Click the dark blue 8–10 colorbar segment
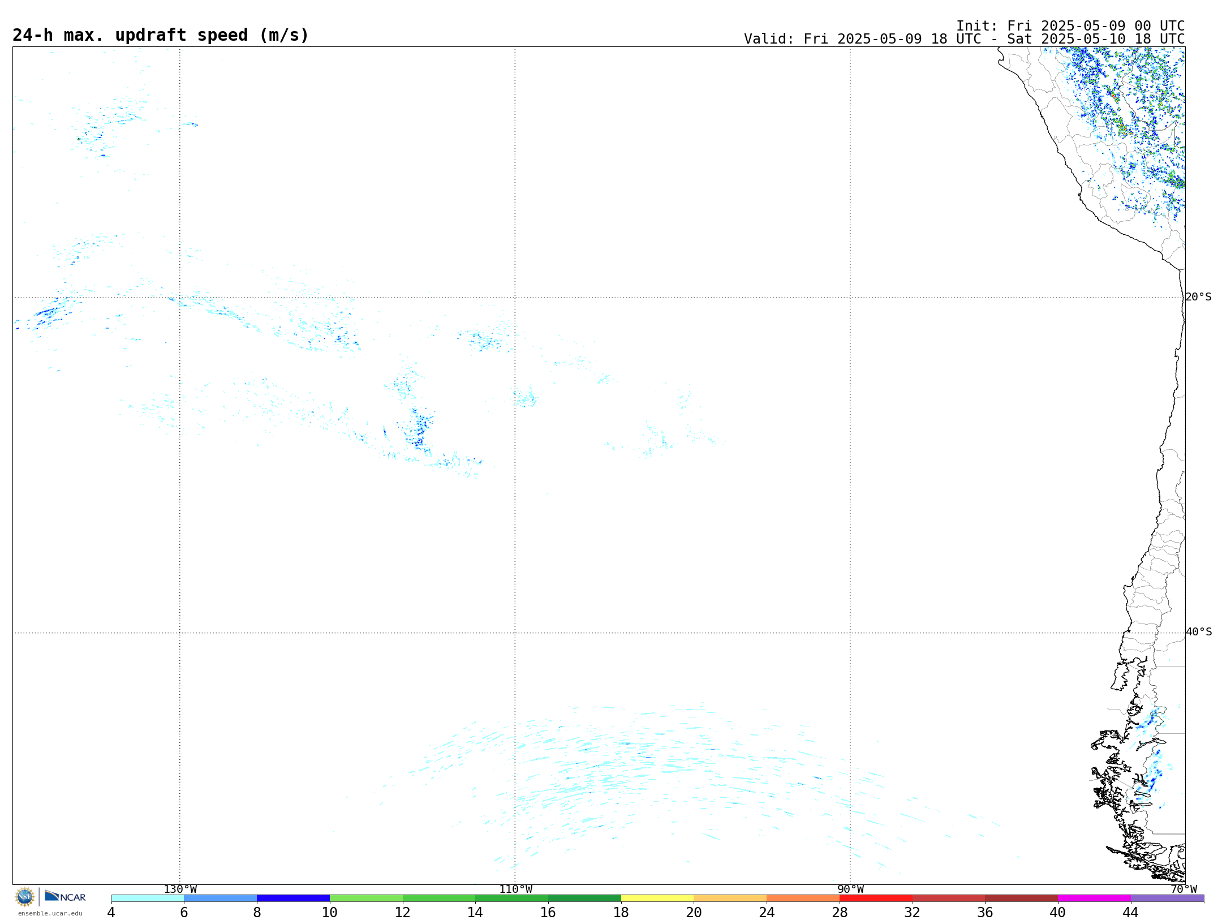The image size is (1222, 920). 294,898
